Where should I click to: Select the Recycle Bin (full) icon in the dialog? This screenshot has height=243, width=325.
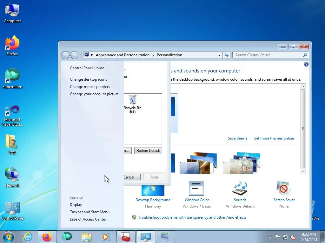[x=132, y=104]
